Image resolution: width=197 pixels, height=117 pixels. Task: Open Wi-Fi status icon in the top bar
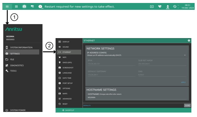pos(160,7)
